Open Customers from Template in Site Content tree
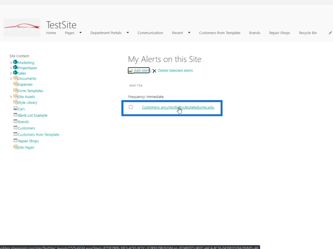This screenshot has width=333, height=249. tap(38, 134)
